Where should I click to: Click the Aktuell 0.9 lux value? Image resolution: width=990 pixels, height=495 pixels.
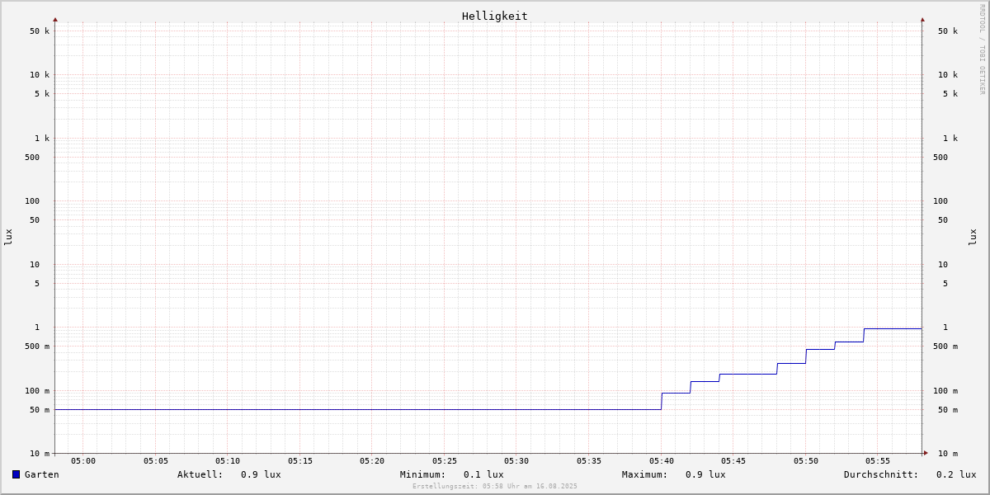[261, 474]
